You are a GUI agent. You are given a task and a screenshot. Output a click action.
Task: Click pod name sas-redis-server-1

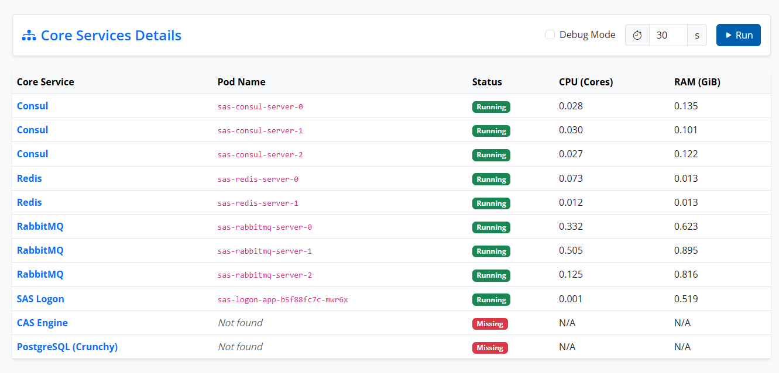click(x=258, y=203)
